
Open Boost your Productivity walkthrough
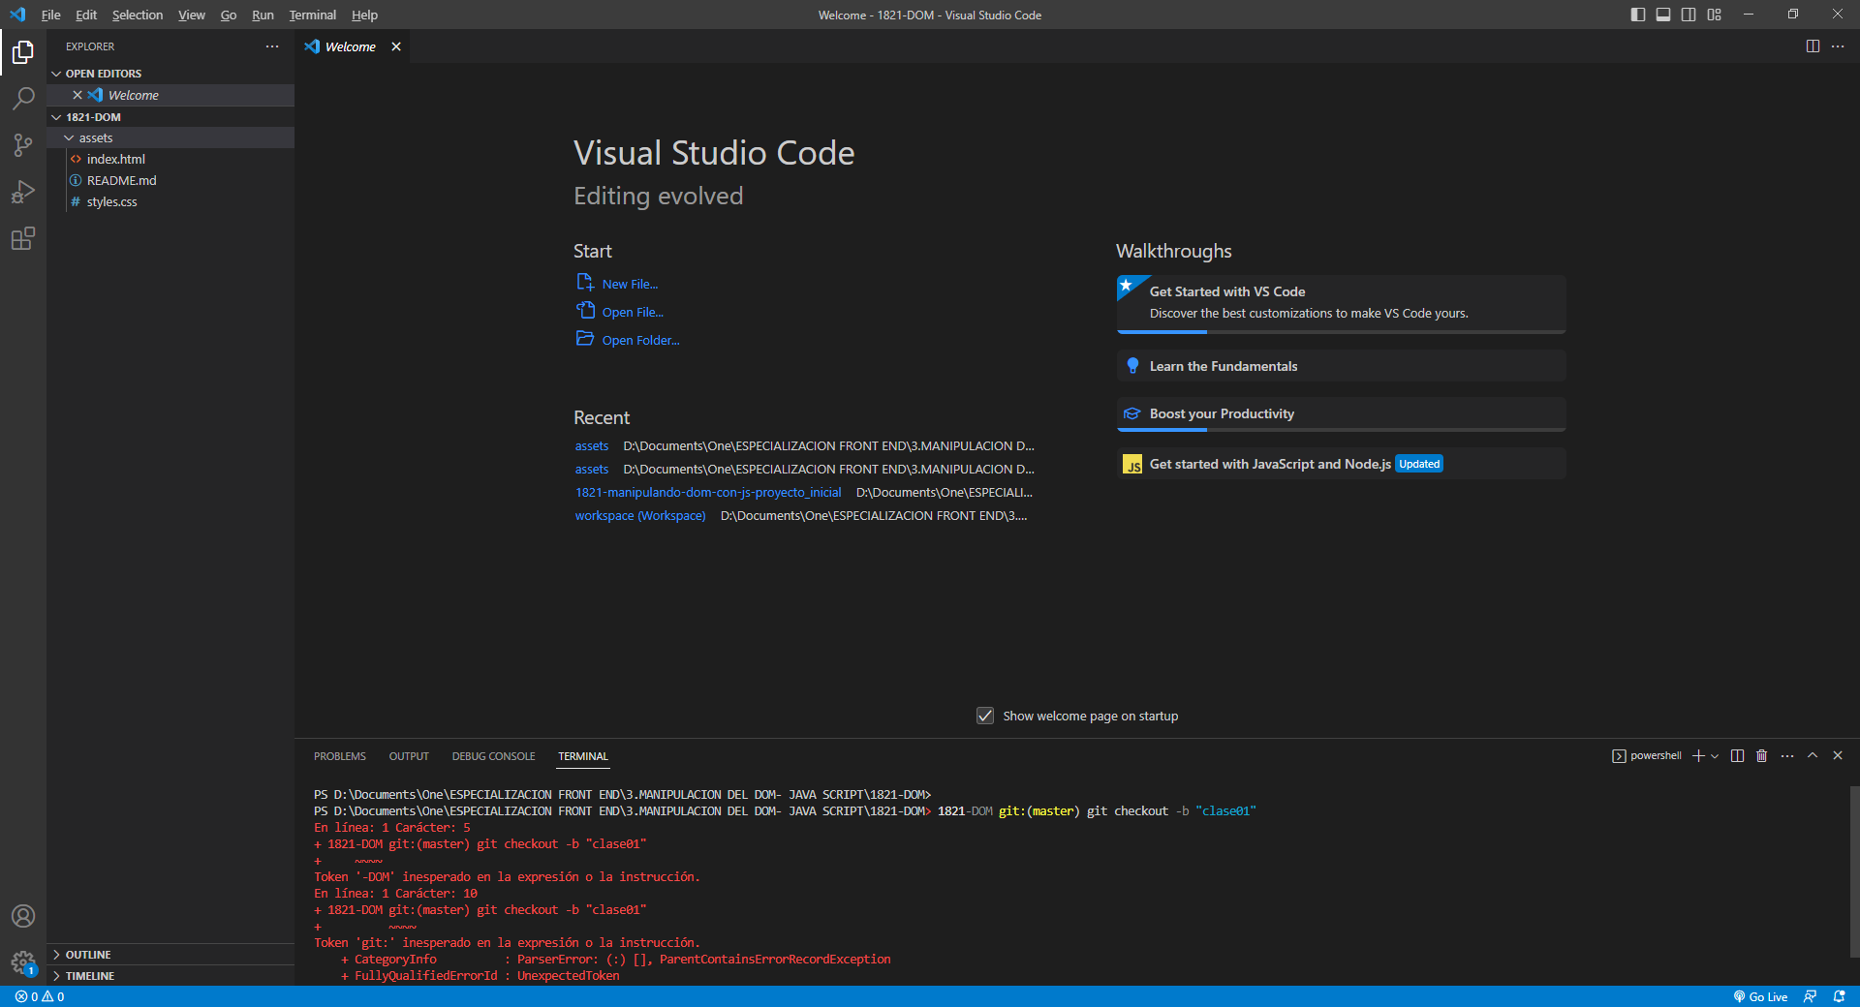(x=1341, y=413)
